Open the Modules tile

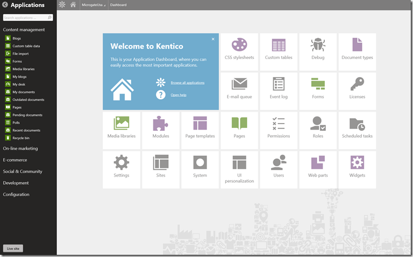(160, 130)
